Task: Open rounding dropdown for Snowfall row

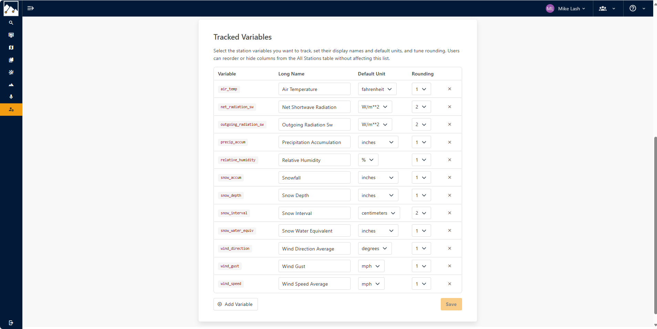Action: tap(421, 177)
